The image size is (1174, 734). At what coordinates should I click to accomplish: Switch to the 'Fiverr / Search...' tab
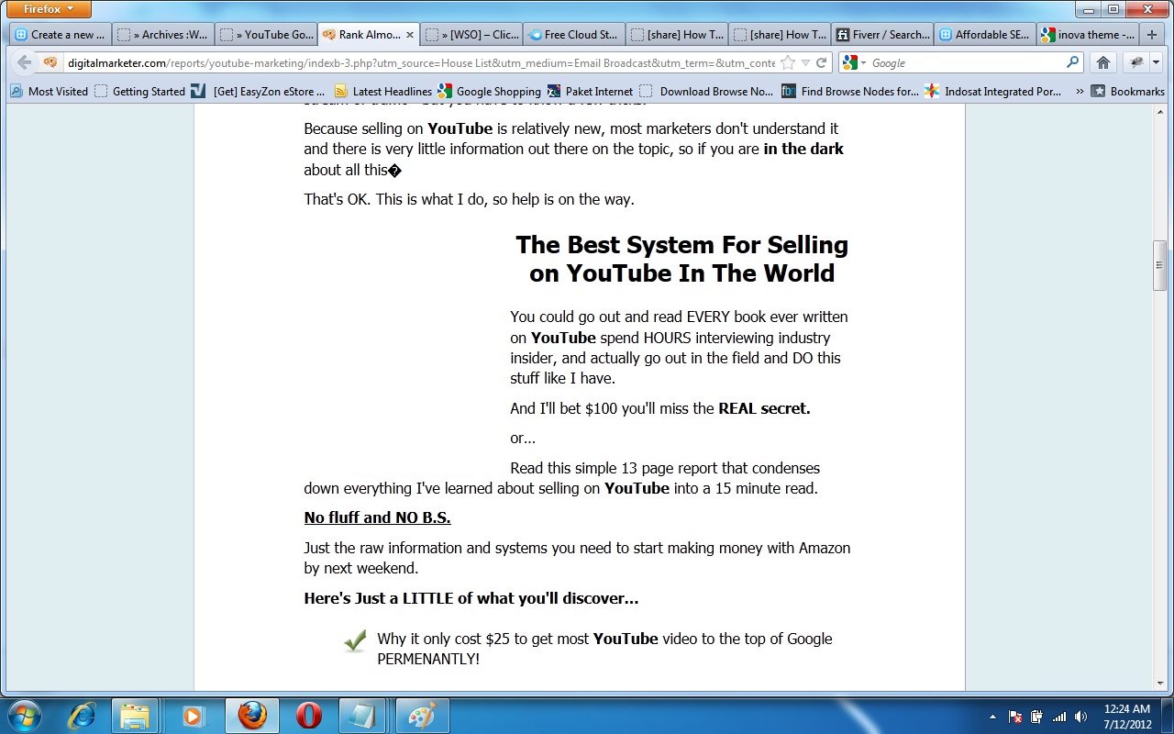[882, 35]
